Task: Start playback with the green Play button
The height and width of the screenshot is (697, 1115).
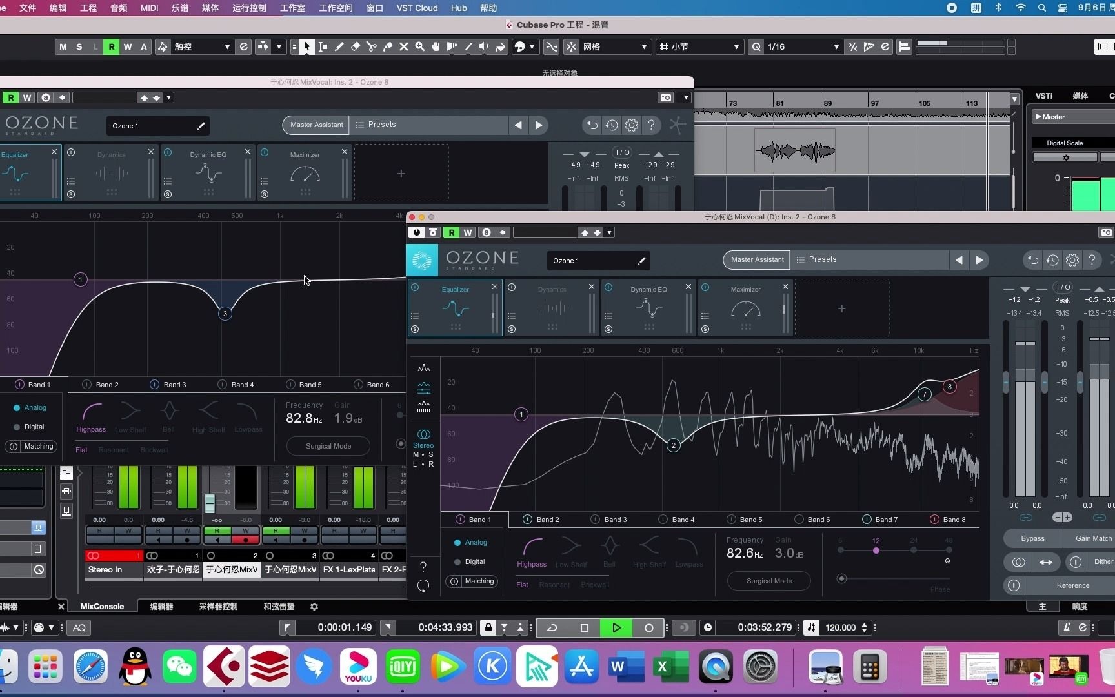Action: point(616,627)
